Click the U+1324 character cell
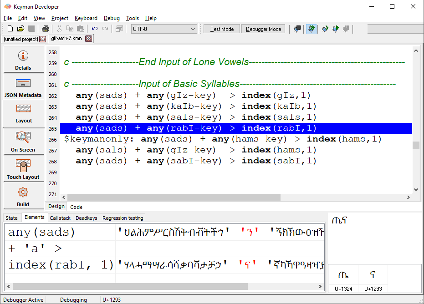Viewport: 424px width, 304px height. (343, 279)
